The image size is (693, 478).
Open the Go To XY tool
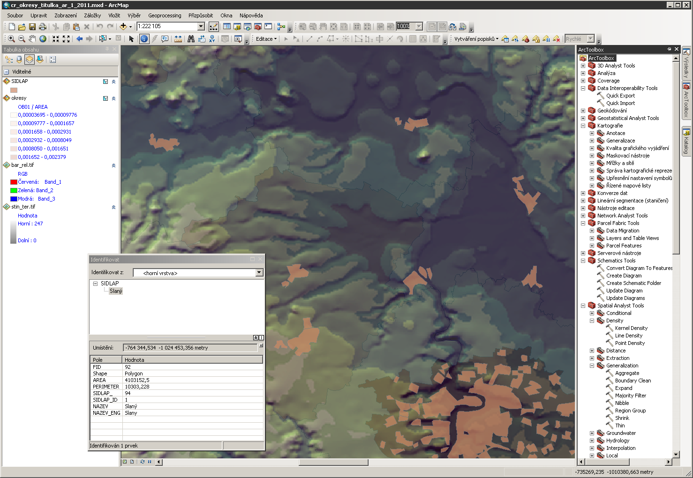(212, 39)
